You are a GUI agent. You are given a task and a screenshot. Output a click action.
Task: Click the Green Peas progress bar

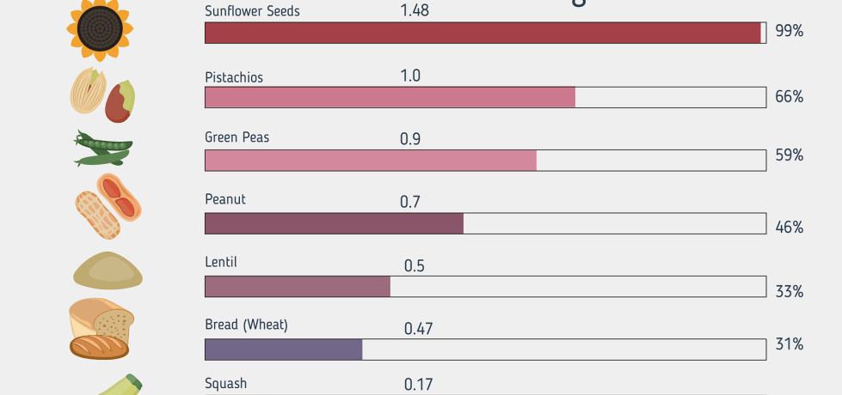[x=485, y=161]
